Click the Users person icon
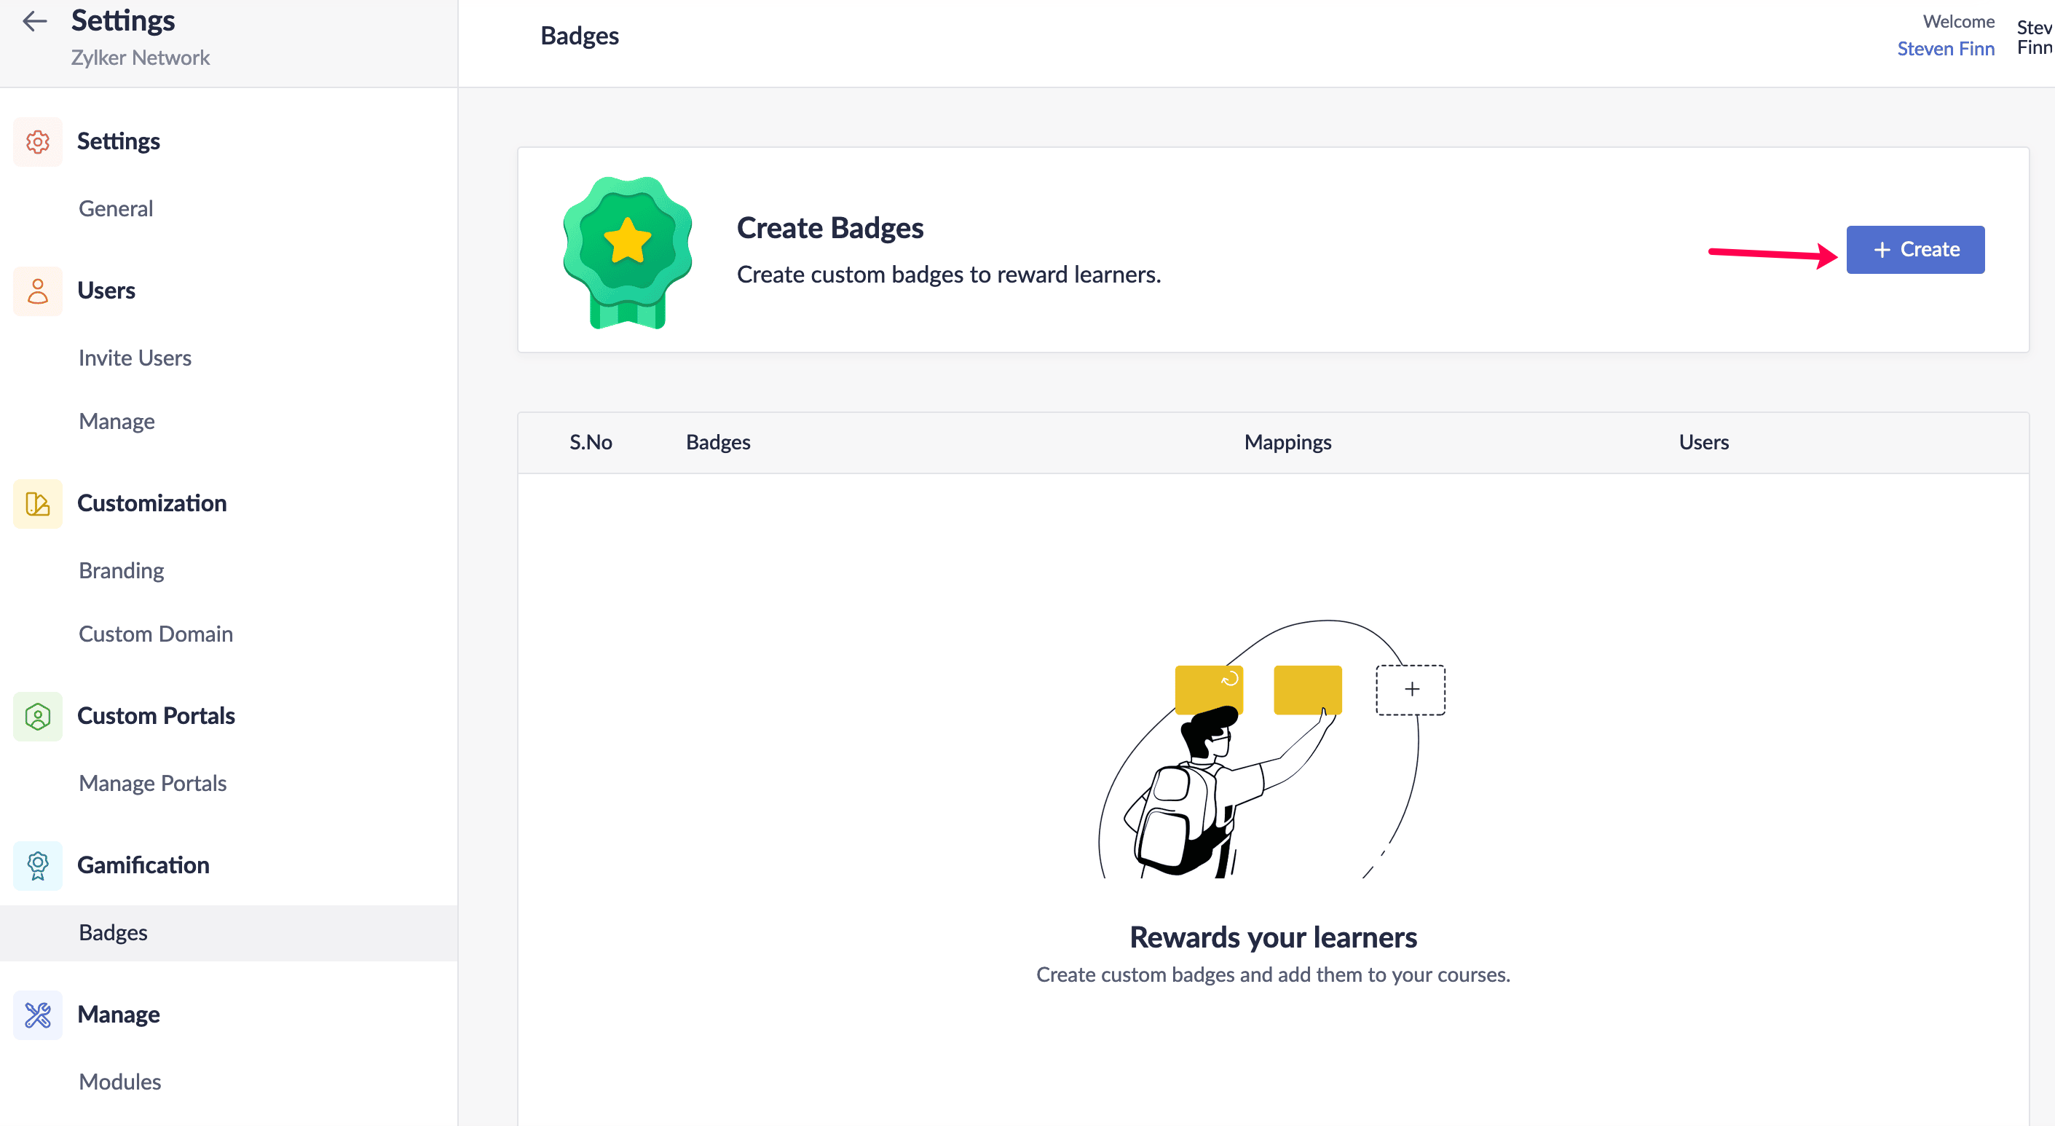2055x1126 pixels. [x=37, y=291]
